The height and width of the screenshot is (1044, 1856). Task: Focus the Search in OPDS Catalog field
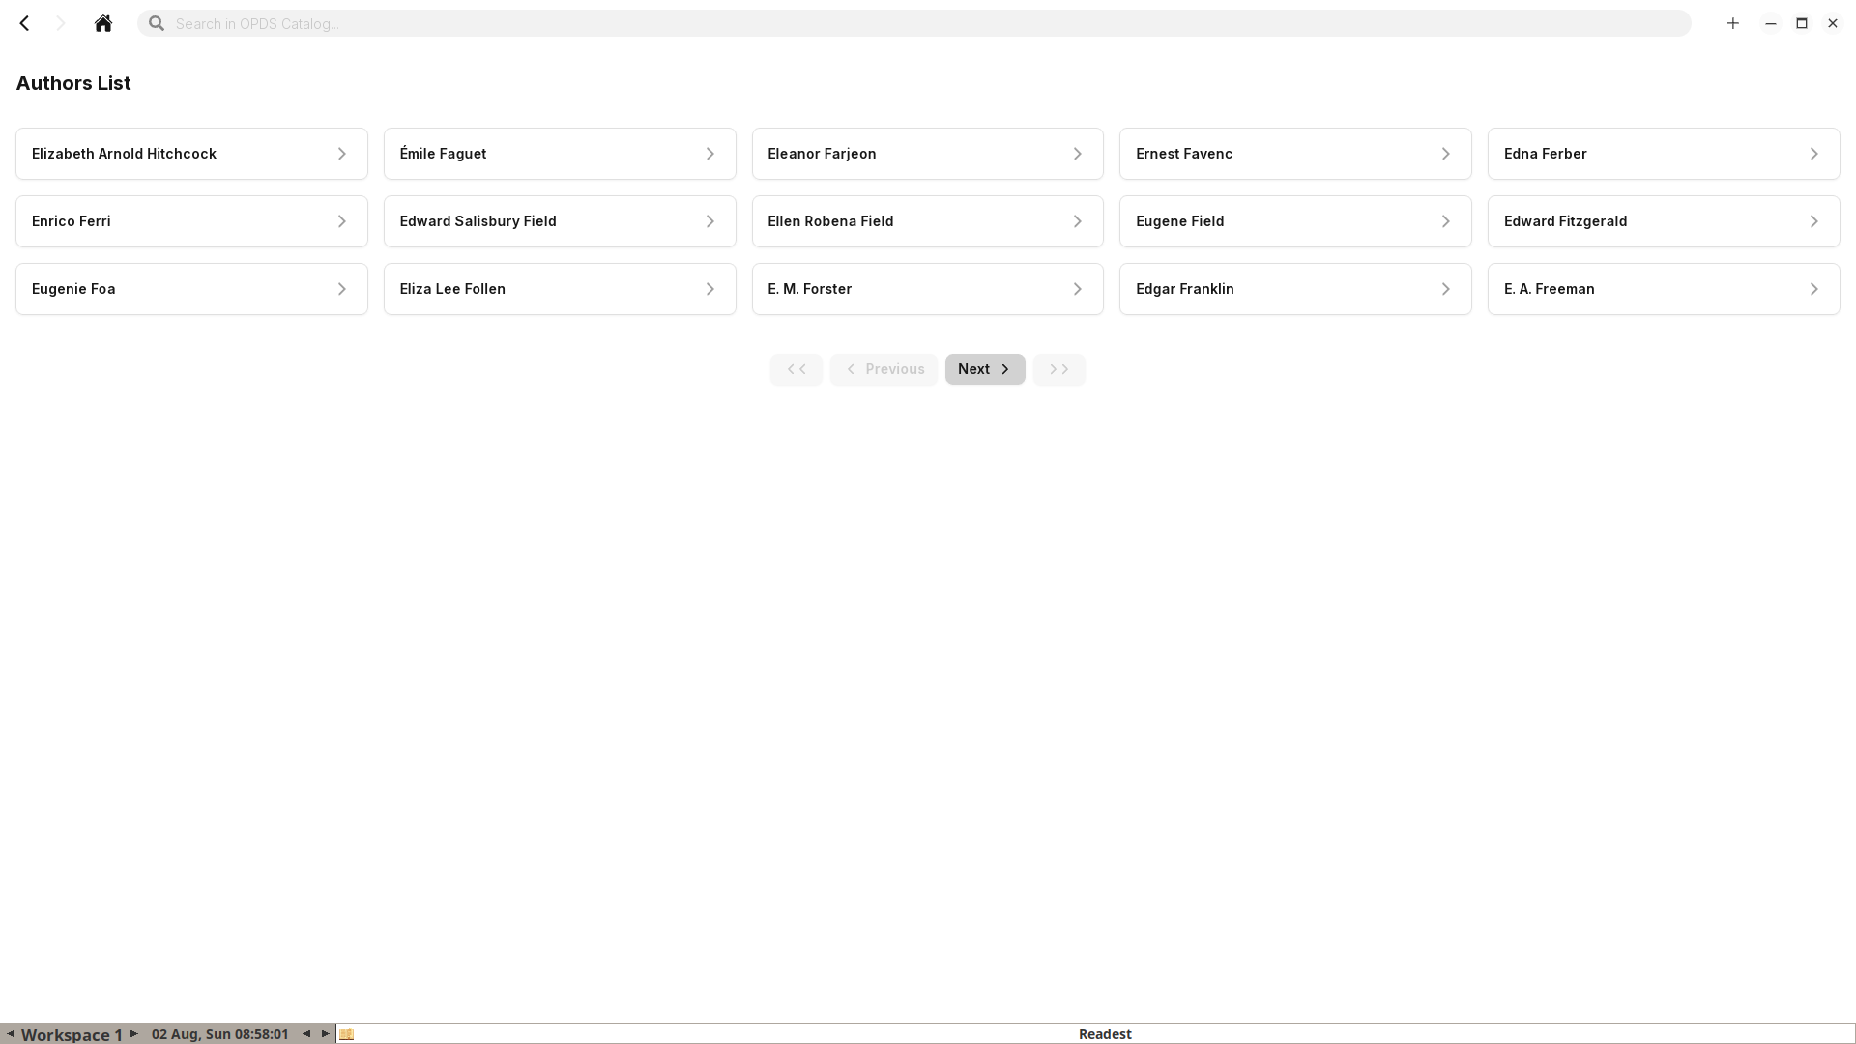[914, 23]
